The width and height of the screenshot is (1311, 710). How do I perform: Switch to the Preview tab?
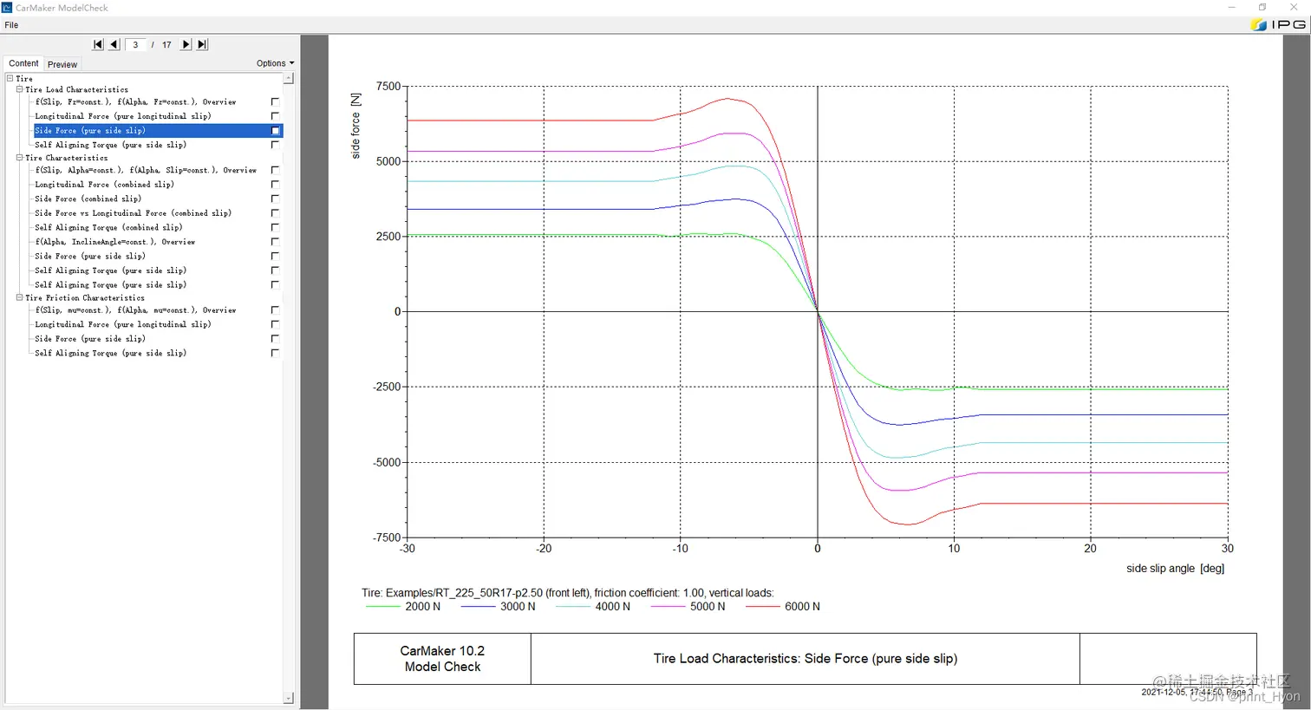click(x=62, y=64)
